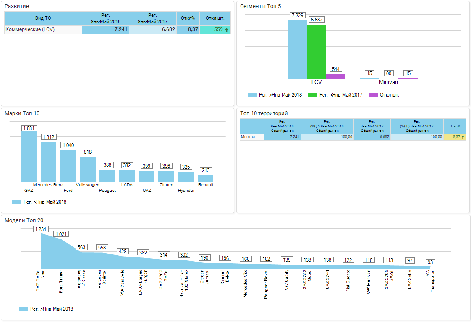Viewport: 471px width, 333px height.
Task: Click legend swatch under Марки Топ 10 chart
Action: click(17, 202)
